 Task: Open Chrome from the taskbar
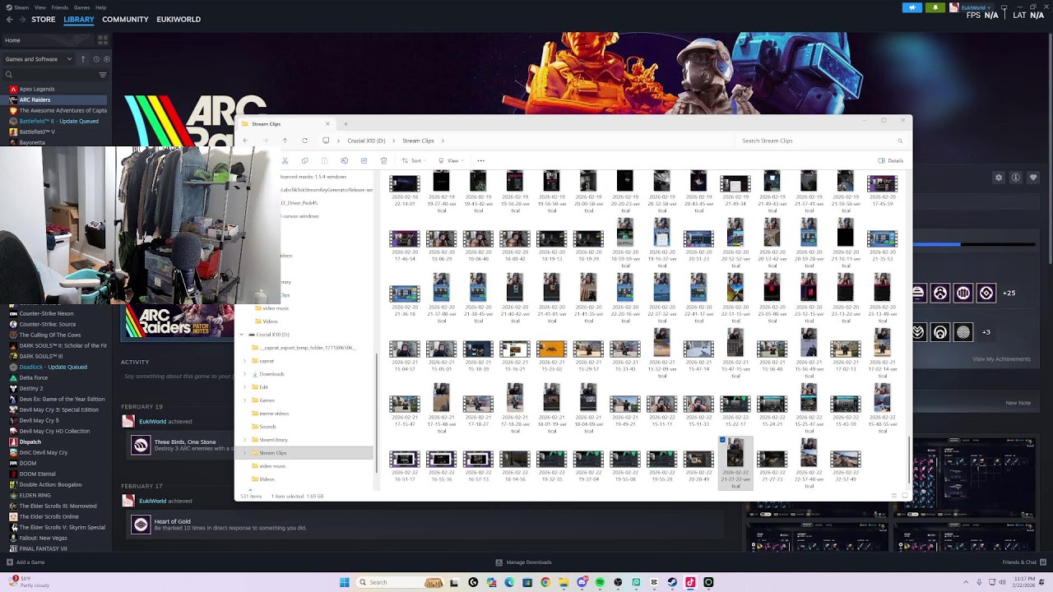coord(545,582)
